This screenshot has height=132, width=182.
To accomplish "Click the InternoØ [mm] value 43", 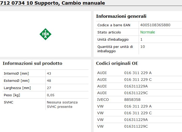I will 49,73.
